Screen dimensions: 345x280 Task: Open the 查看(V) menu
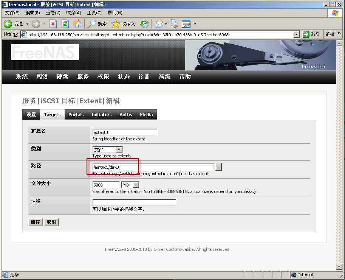(53, 13)
